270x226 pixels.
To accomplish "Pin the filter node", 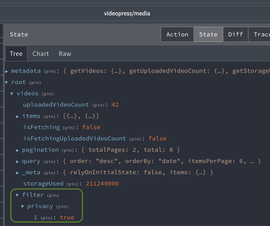I will (x=53, y=195).
